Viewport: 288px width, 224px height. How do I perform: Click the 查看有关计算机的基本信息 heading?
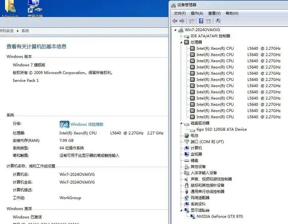[x=36, y=47]
